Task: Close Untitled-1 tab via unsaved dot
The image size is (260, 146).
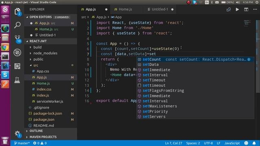Action: point(172,9)
